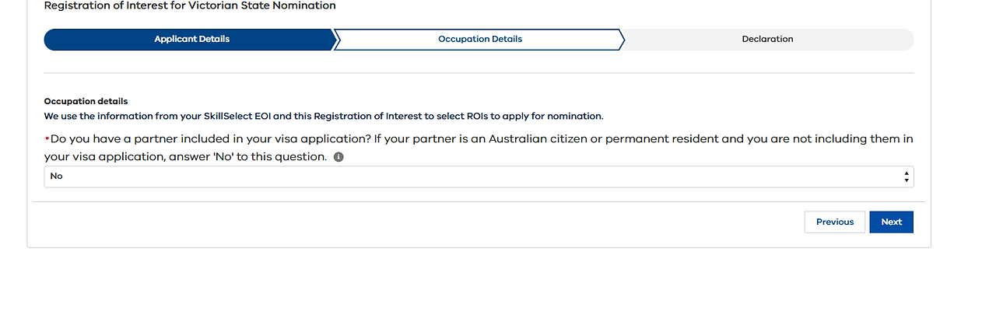Click the red required asterisk
996x318 pixels.
[47, 140]
